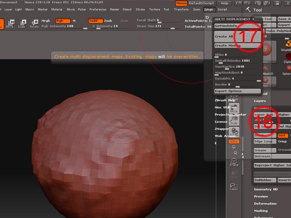291x218 pixels.
Task: Expand the Web Access plugin section
Action: pos(225,136)
